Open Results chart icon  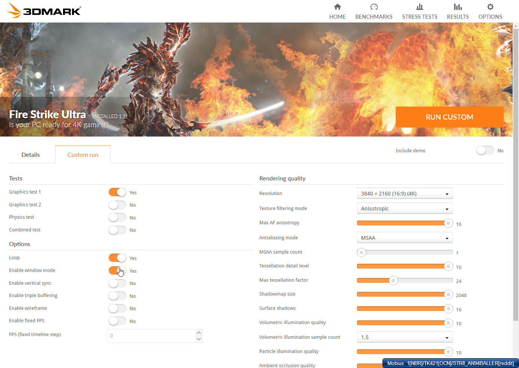click(x=458, y=7)
